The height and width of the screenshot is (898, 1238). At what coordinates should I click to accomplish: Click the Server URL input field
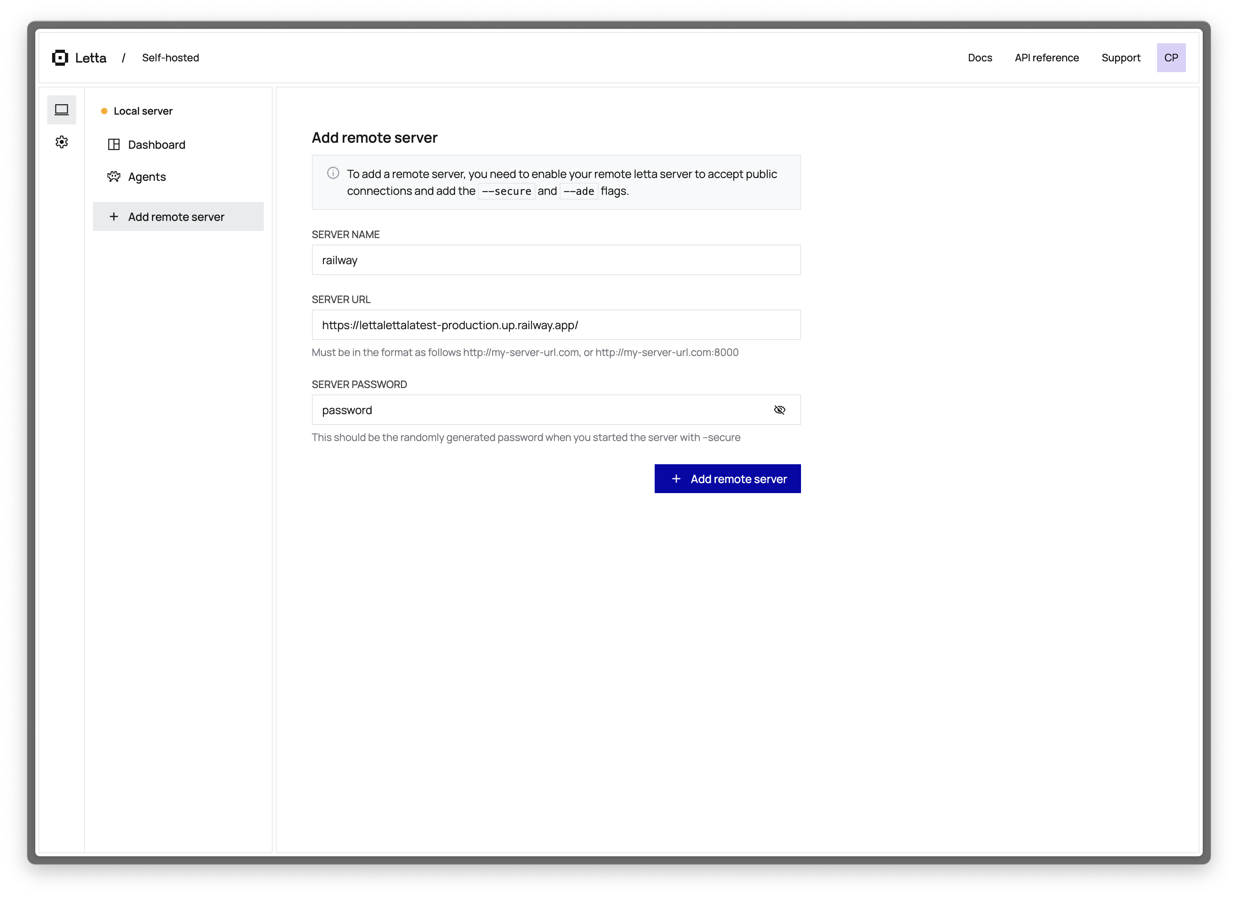click(556, 325)
